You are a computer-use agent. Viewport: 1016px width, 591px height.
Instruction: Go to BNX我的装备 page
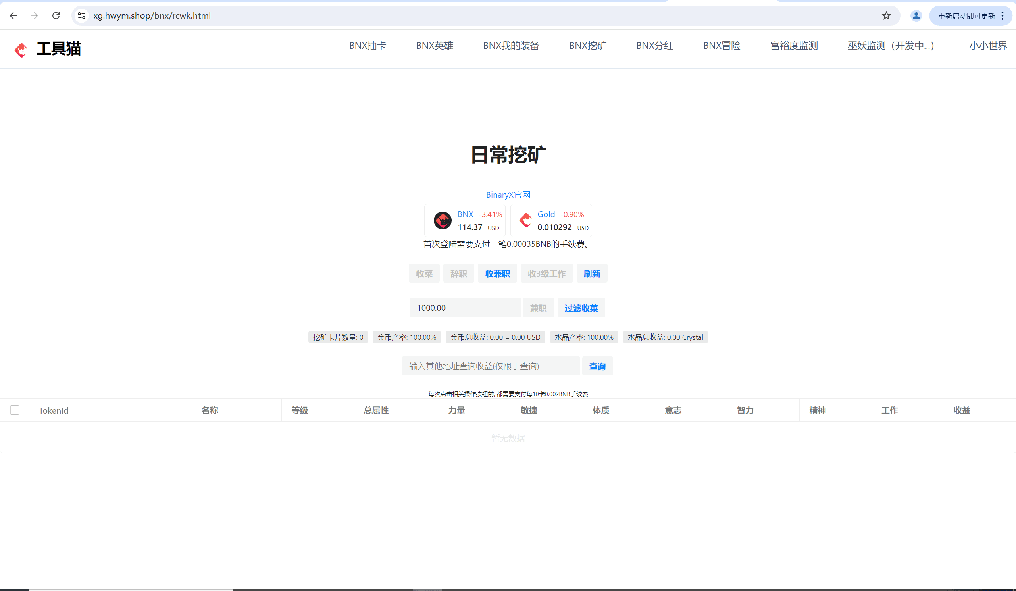511,46
